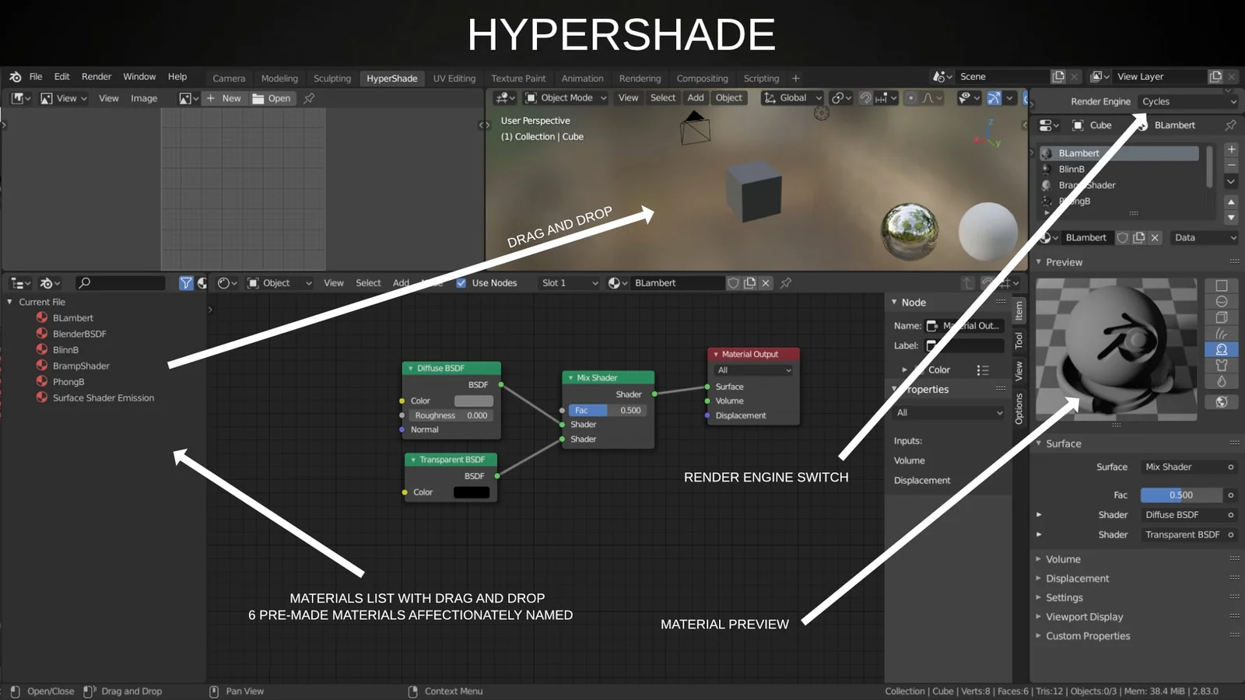Open the filter funnel icon in the outliner
The height and width of the screenshot is (700, 1245).
pos(186,282)
